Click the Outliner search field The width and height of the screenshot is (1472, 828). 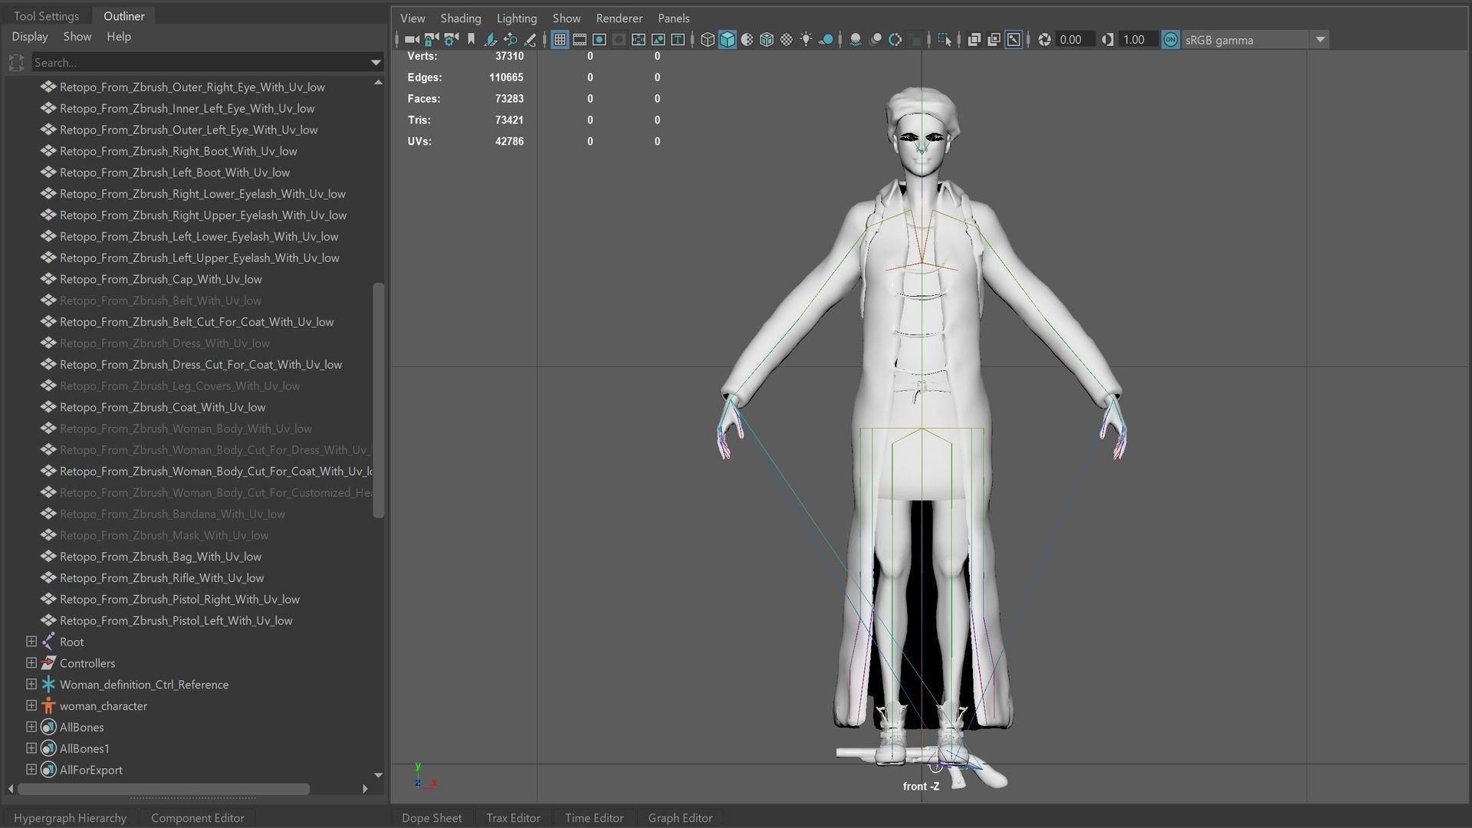[199, 62]
